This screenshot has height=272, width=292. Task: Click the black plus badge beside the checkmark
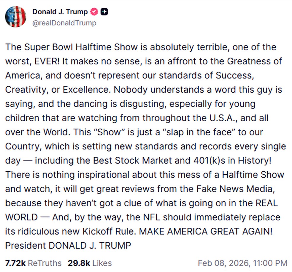(104, 12)
